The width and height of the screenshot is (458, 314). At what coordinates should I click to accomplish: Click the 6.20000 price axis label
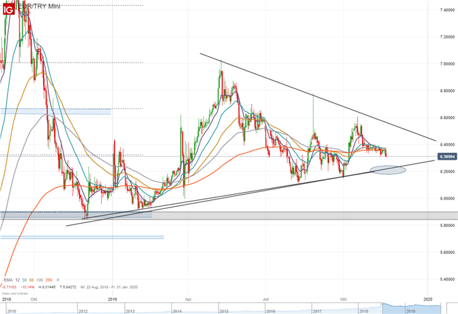(447, 171)
